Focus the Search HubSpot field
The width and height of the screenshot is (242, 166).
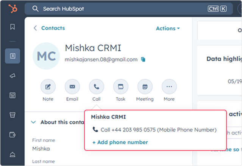[x=129, y=9]
